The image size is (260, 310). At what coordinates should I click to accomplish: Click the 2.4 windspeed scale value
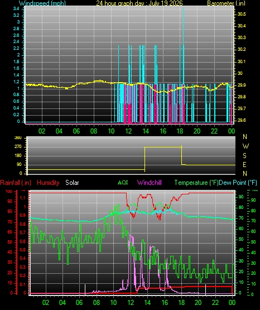point(16,41)
